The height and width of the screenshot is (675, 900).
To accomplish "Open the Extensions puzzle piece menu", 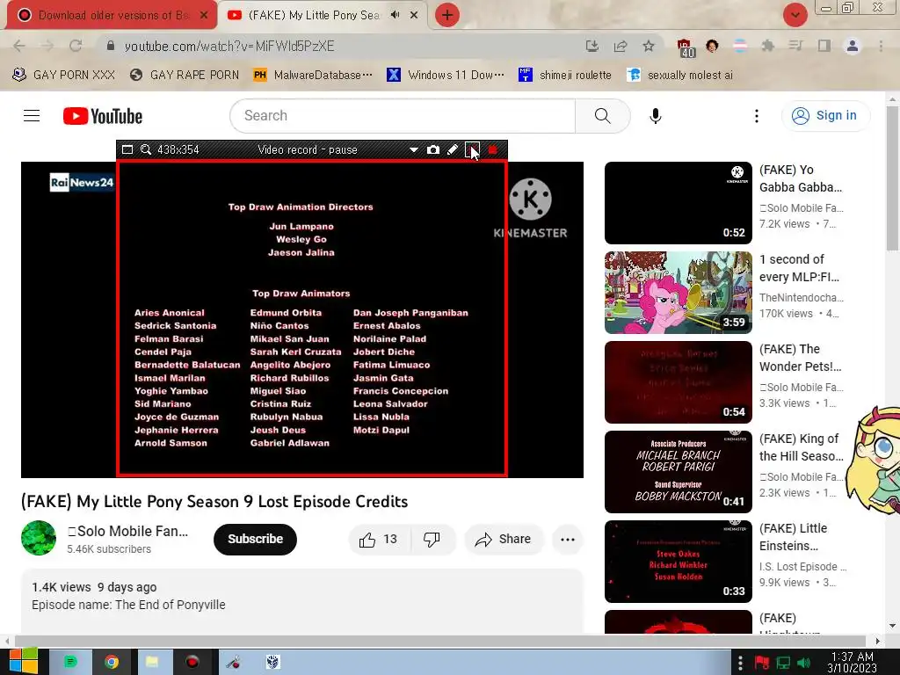I will [768, 46].
